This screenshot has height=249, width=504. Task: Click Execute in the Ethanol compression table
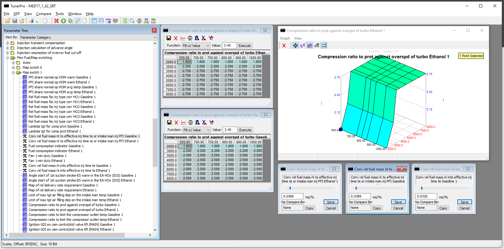(x=244, y=46)
